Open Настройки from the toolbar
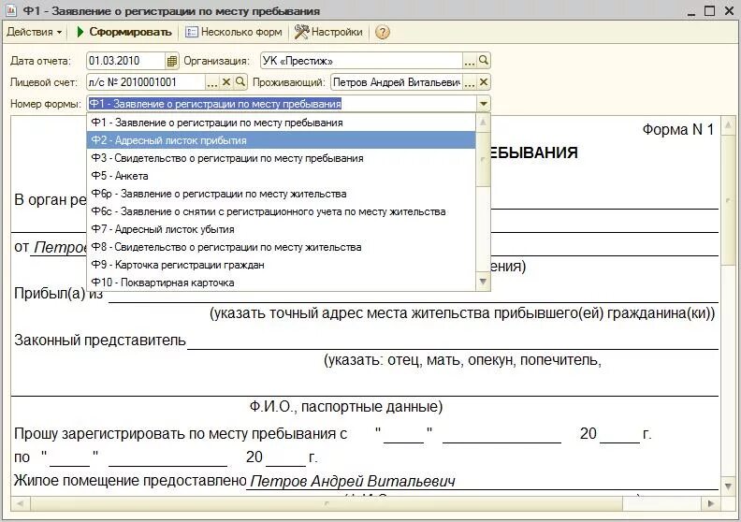Viewport: 741px width, 522px height. pyautogui.click(x=329, y=32)
